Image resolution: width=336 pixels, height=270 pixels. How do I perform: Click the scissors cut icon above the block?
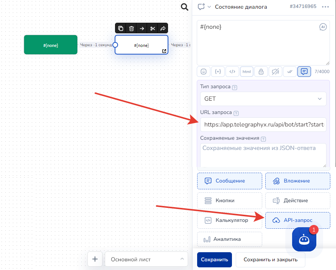pos(152,28)
